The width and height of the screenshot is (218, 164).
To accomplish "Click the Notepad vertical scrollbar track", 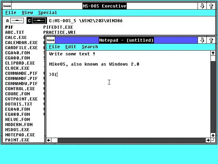I will 213,97.
